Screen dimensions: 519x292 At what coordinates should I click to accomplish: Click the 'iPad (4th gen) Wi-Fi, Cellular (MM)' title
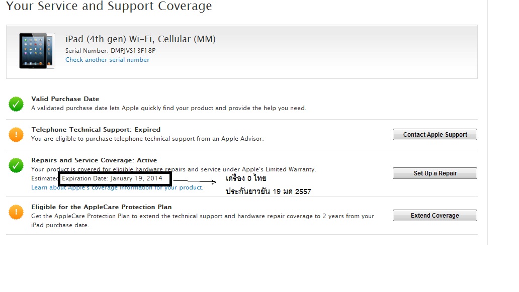click(140, 39)
